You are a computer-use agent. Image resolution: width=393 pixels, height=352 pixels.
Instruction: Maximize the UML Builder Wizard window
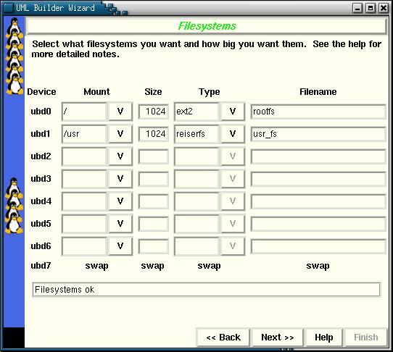click(371, 8)
